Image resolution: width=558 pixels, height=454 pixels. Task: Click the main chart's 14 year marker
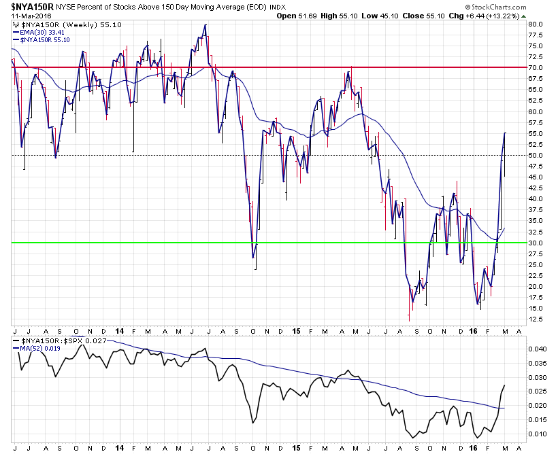point(120,331)
